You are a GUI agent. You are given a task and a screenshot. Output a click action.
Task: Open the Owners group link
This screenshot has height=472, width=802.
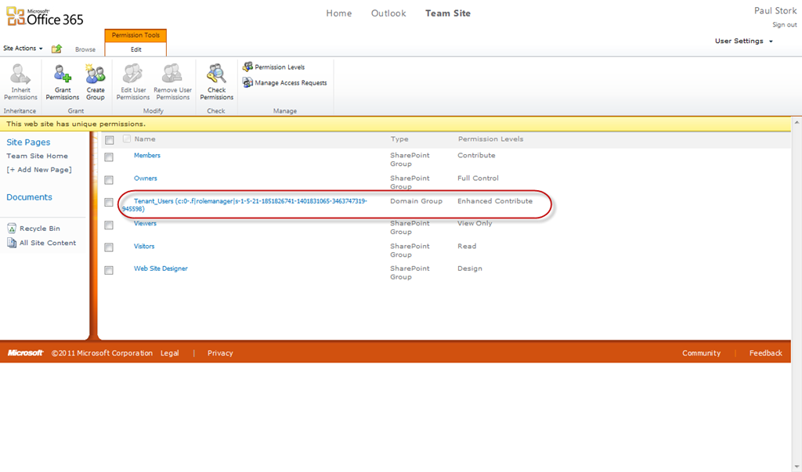[146, 178]
